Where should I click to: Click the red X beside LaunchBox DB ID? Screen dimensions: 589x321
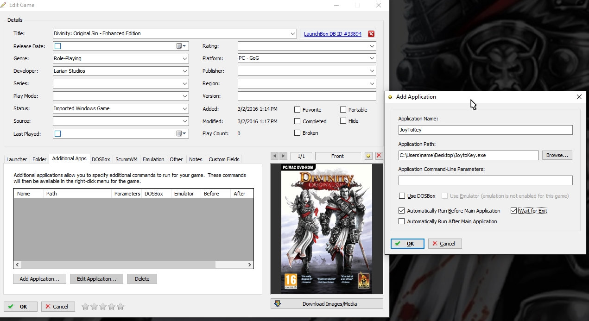371,34
